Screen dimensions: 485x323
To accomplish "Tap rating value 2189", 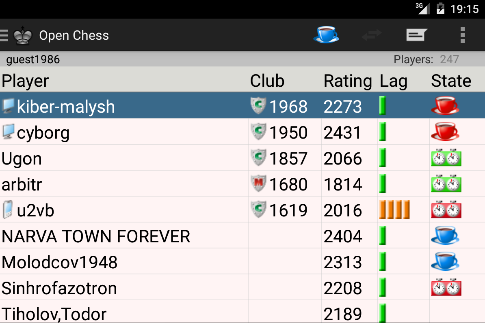I will click(343, 314).
